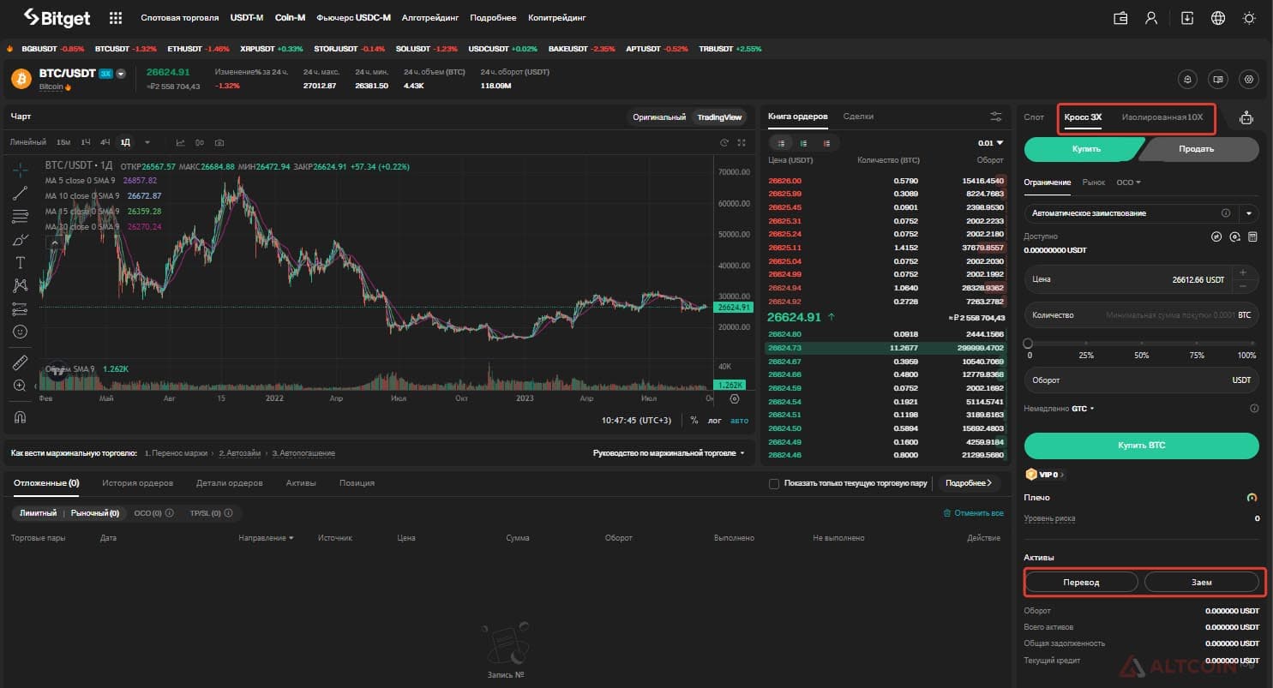
Task: Switch to История ордеров tab
Action: pos(137,483)
